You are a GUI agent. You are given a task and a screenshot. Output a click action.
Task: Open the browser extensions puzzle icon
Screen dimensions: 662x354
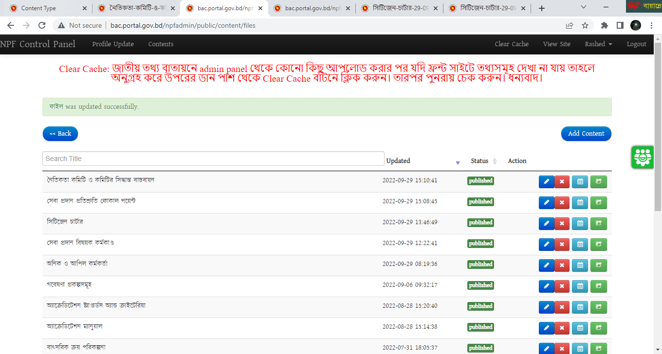click(x=605, y=25)
